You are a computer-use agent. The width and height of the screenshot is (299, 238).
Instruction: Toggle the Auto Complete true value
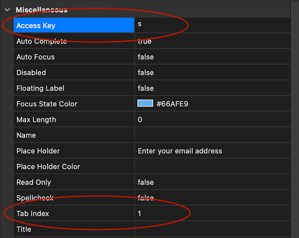click(145, 41)
